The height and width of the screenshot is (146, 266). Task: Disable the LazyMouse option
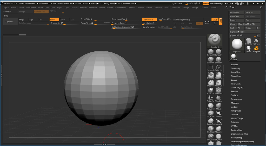tap(149, 20)
